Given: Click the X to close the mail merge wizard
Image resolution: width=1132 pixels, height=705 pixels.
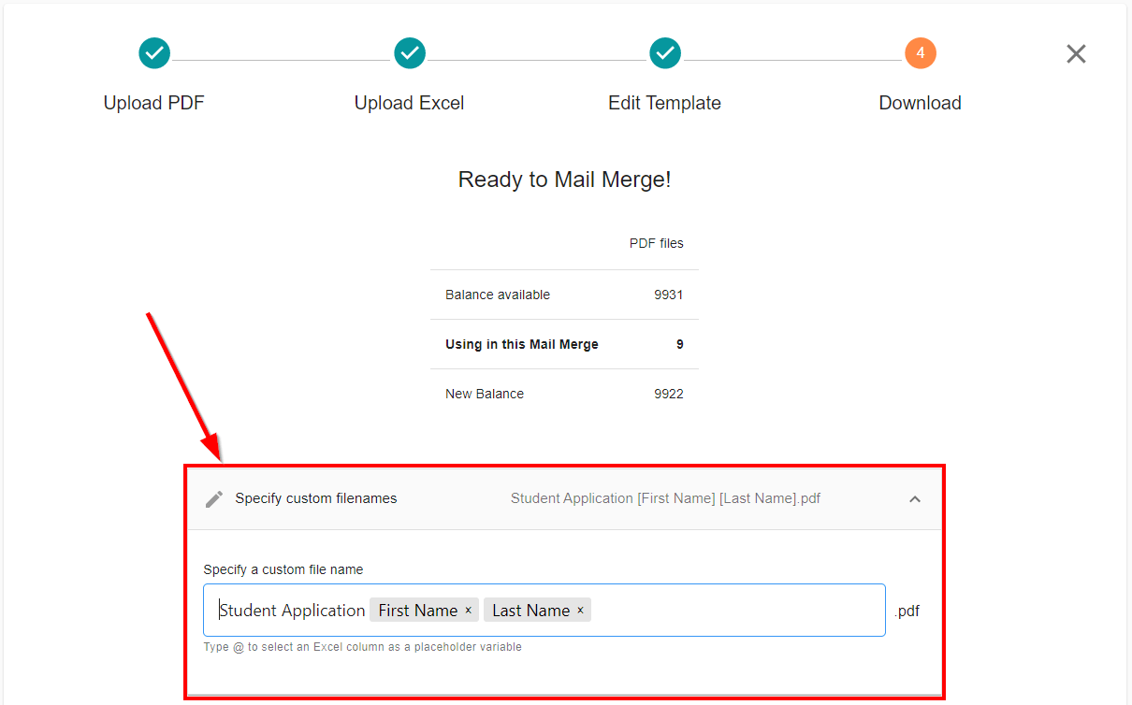Looking at the screenshot, I should (1076, 53).
